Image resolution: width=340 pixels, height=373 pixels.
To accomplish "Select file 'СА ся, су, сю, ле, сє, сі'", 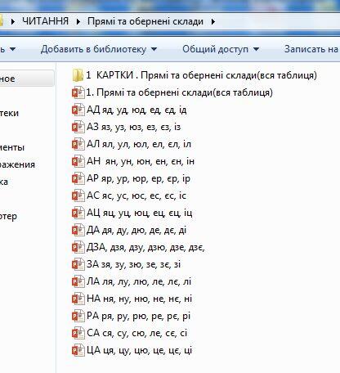I will (136, 333).
